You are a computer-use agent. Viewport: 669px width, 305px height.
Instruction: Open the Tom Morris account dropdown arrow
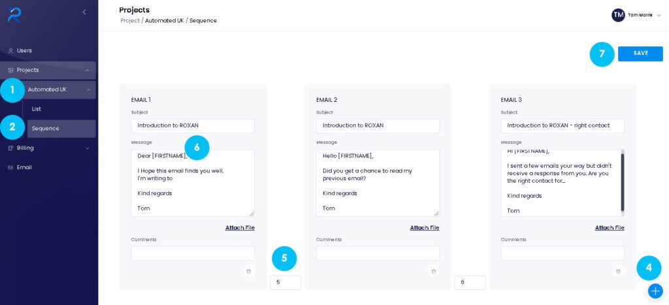(x=659, y=16)
